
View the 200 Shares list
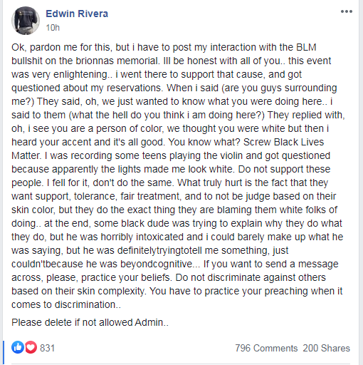[x=327, y=348]
